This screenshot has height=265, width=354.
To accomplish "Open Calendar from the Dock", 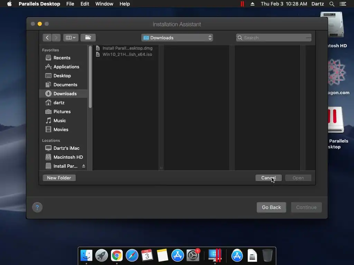I will (147, 255).
